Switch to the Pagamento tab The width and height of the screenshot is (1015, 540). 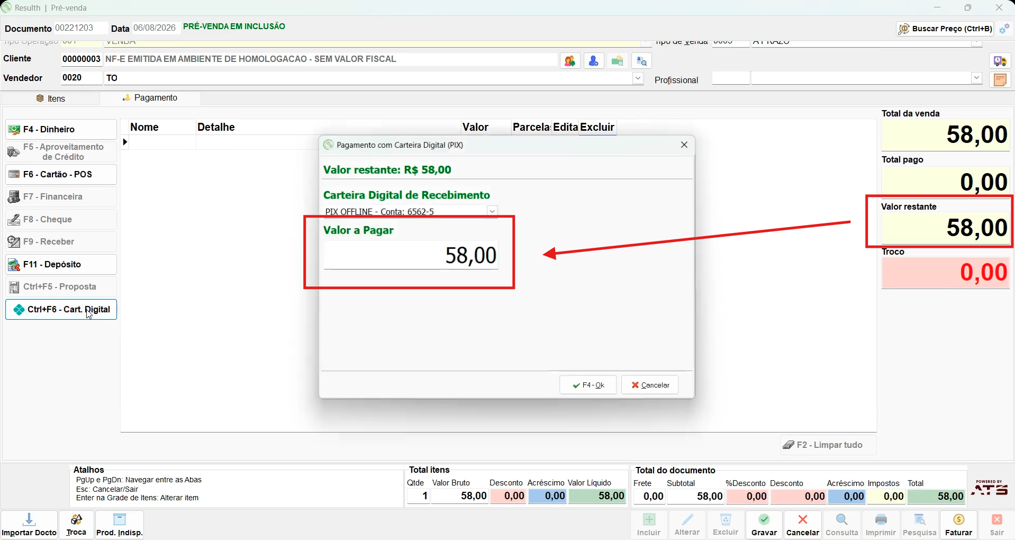[x=150, y=98]
